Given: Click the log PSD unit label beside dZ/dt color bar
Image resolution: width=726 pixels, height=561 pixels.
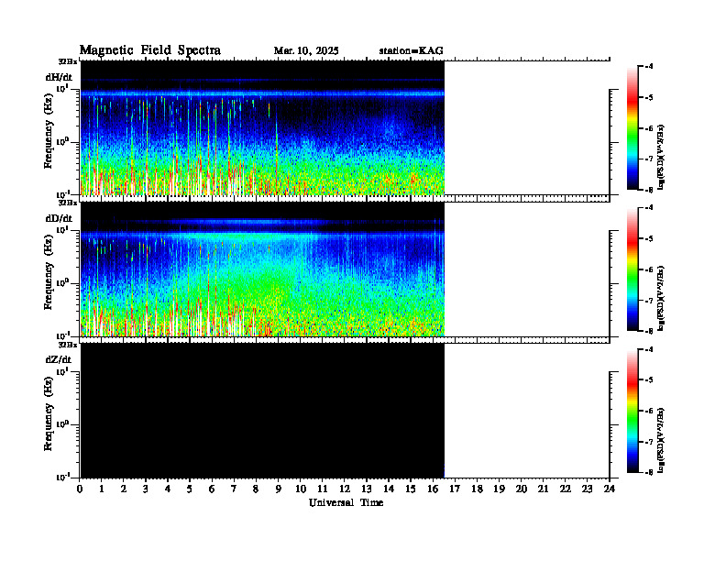Looking at the screenshot, I should coord(661,440).
